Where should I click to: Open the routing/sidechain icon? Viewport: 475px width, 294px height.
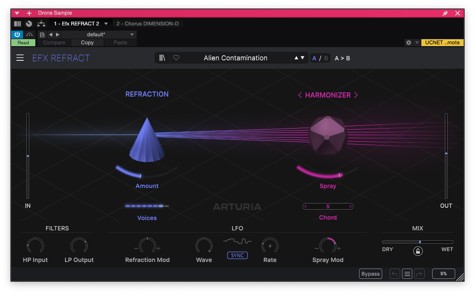click(x=41, y=24)
